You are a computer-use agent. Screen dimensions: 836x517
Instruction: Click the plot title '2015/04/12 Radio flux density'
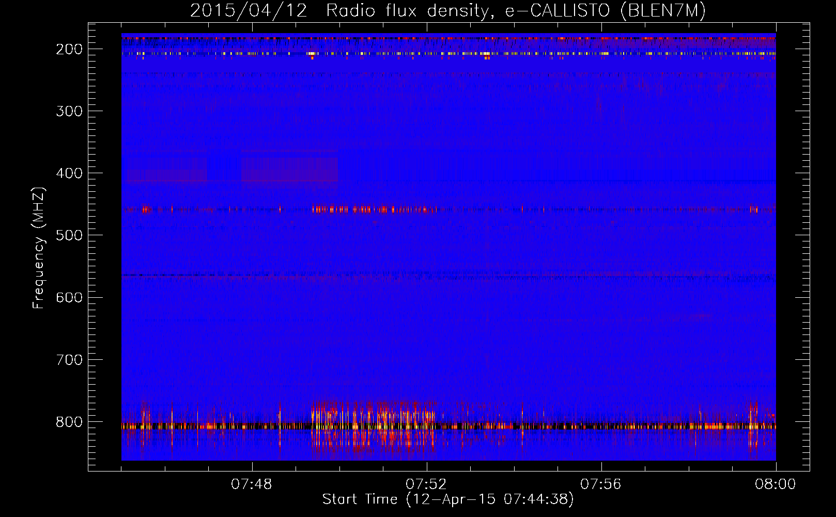coord(447,10)
